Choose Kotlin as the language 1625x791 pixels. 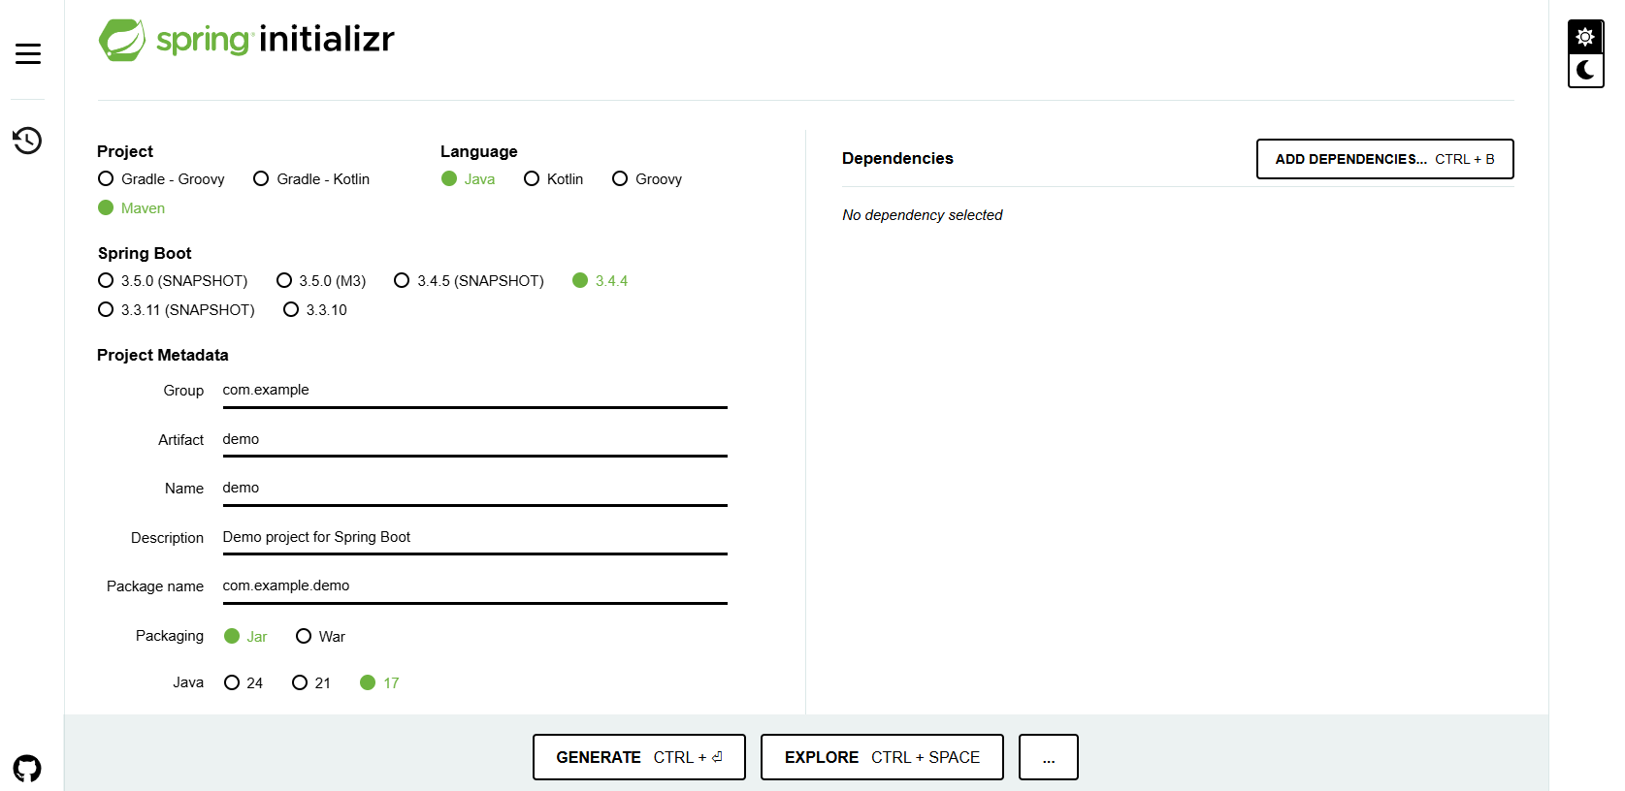(553, 179)
